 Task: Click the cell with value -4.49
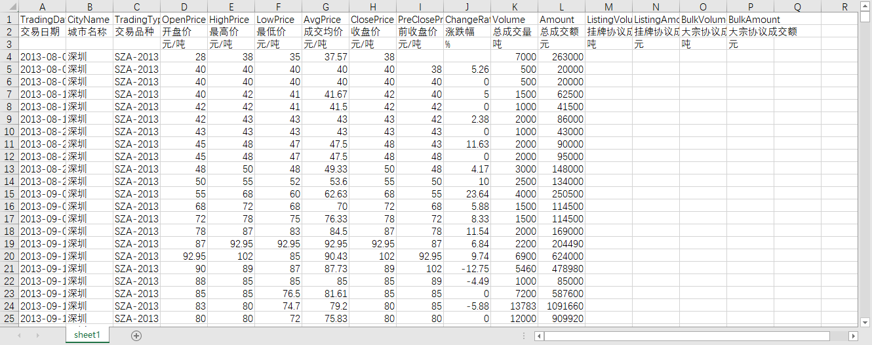tap(467, 281)
